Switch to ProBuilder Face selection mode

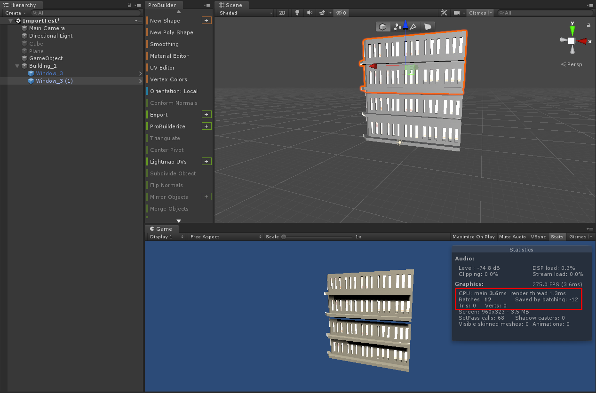click(x=427, y=27)
